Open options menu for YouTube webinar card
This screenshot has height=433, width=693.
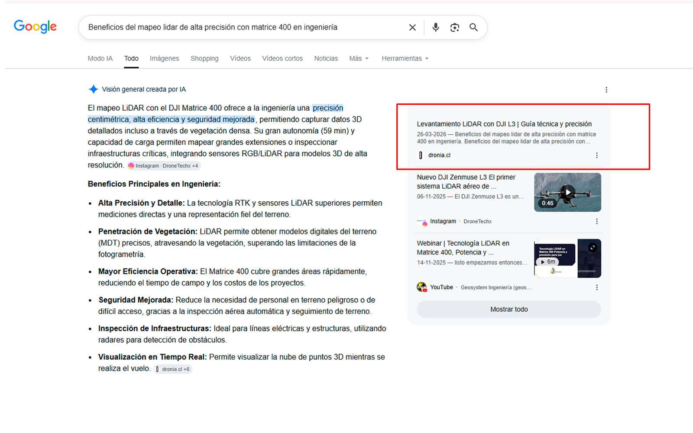597,287
